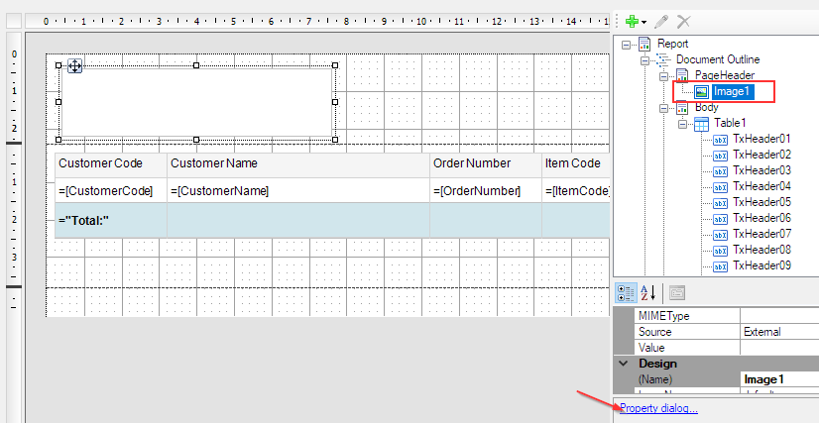This screenshot has height=423, width=819.
Task: Click the X Delete icon in outline toolbar
Action: (x=684, y=22)
